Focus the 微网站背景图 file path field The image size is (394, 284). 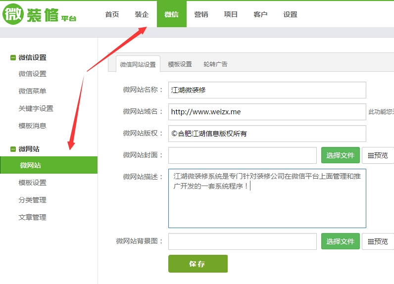(x=242, y=241)
